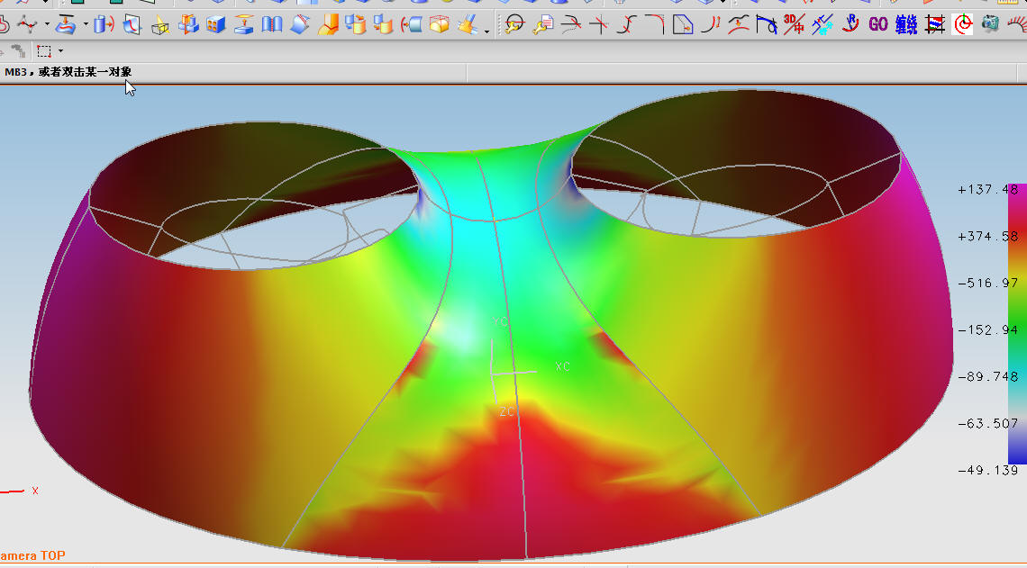Click the status prompt text "MB3，或者双击某一对象"

click(68, 72)
